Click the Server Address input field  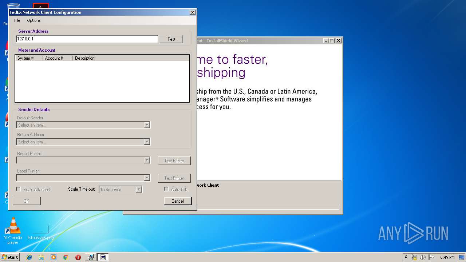pos(87,39)
